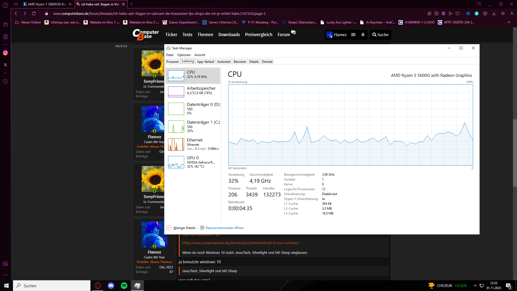
Task: Click the Windows taskbar Suchen field
Action: coord(52,286)
